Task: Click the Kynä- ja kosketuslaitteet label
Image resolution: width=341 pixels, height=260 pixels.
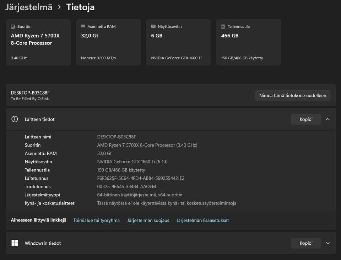Action: click(x=50, y=203)
